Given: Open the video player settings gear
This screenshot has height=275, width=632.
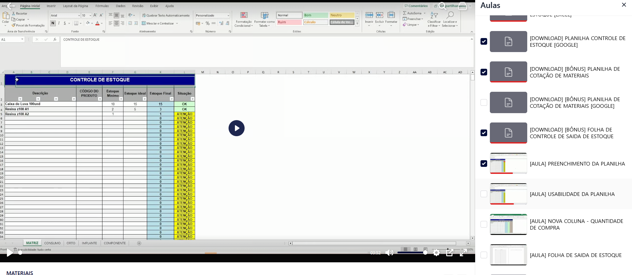Looking at the screenshot, I should [436, 253].
